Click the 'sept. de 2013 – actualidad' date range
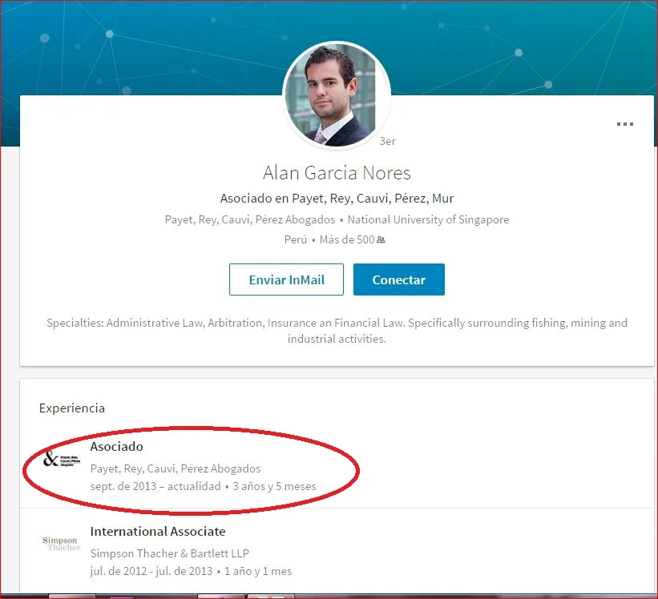 tap(155, 486)
